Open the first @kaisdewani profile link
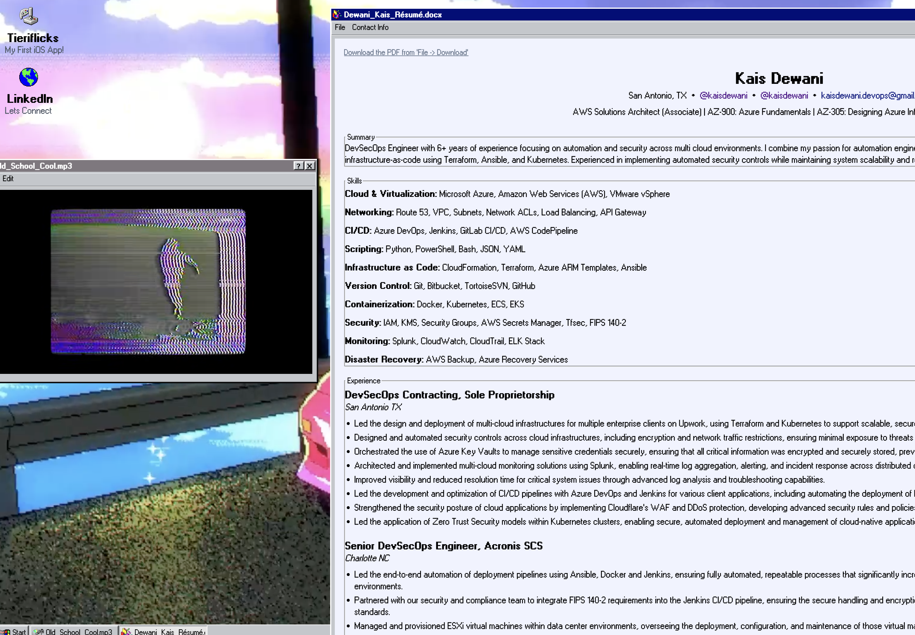Image resolution: width=915 pixels, height=635 pixels. point(723,96)
